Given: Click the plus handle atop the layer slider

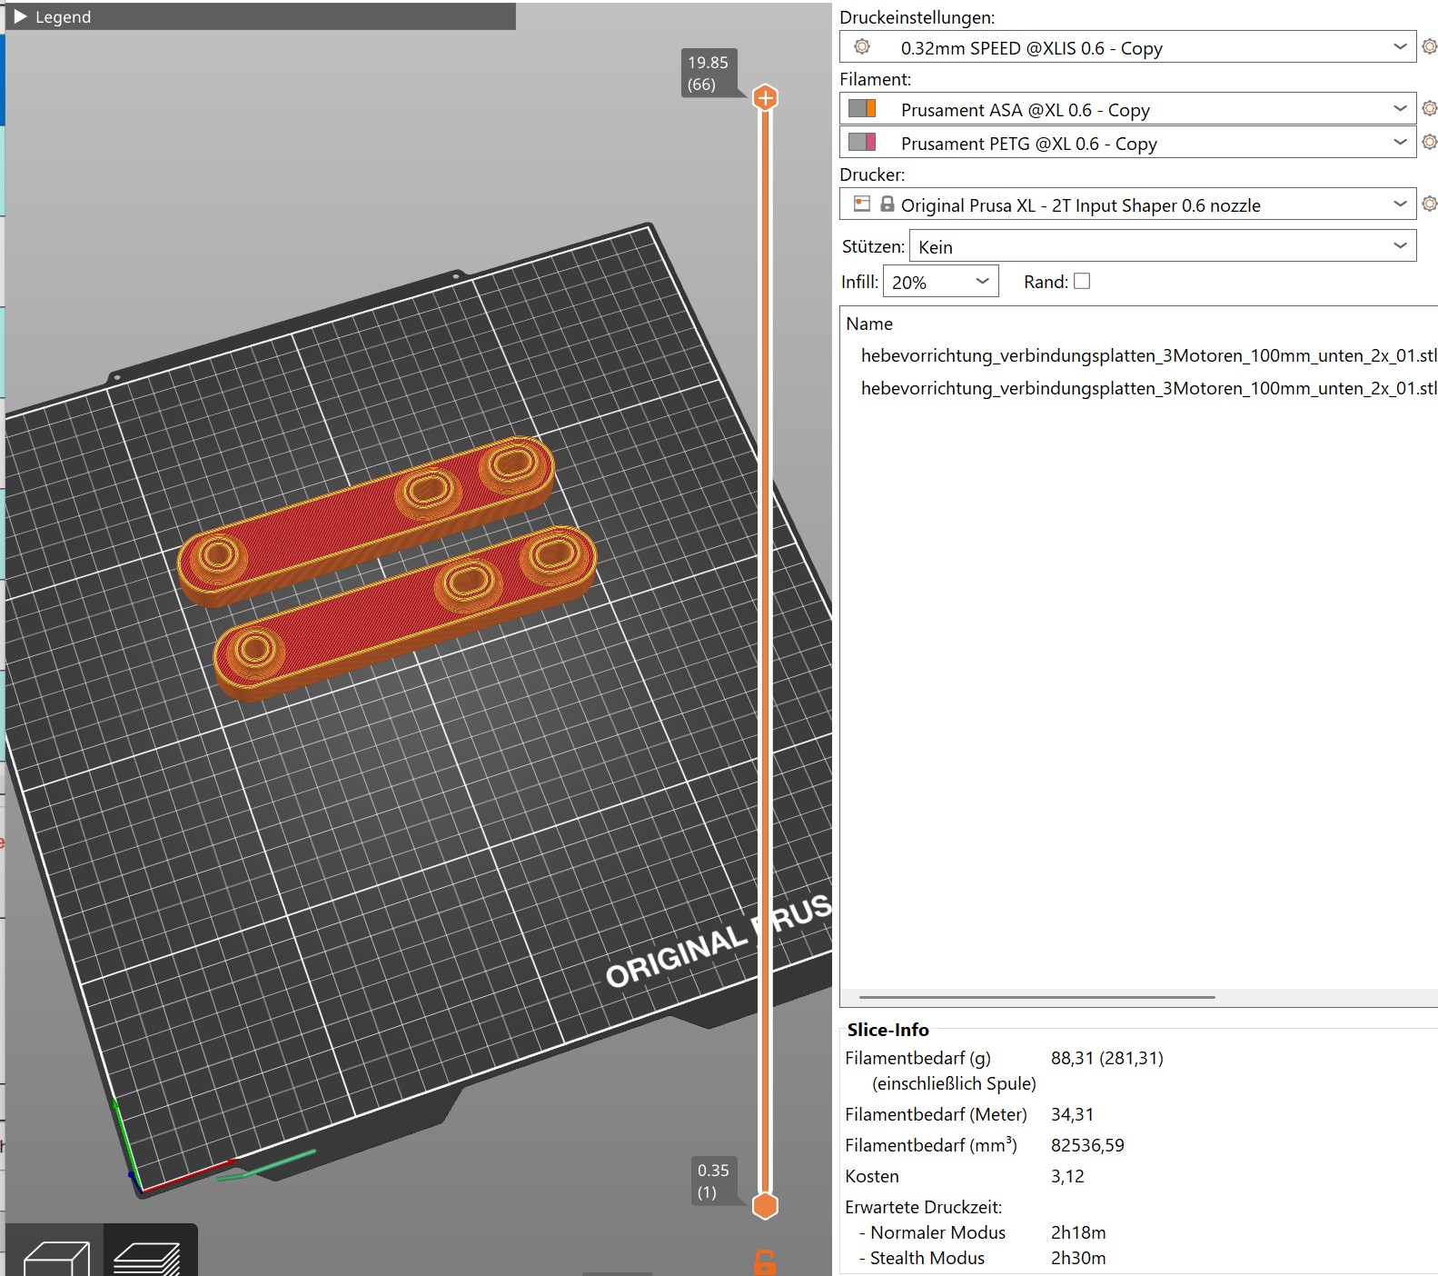Looking at the screenshot, I should coord(766,97).
